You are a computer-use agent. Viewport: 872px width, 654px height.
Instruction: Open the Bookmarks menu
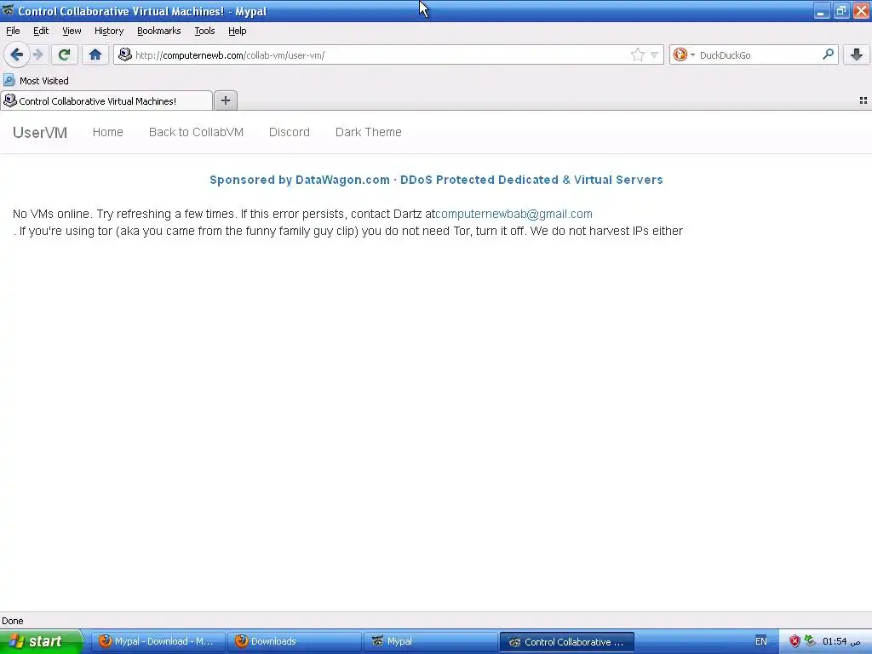click(x=159, y=31)
